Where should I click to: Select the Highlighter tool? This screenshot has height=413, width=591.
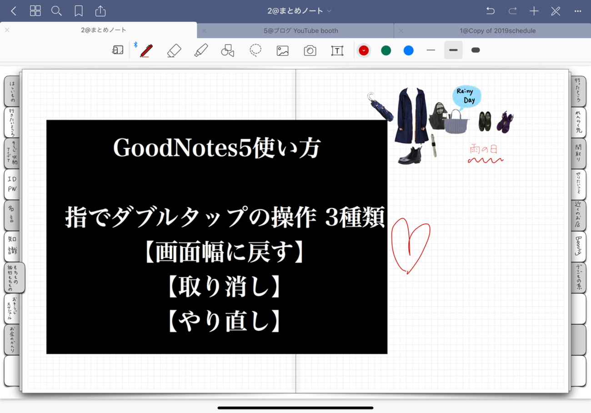201,50
